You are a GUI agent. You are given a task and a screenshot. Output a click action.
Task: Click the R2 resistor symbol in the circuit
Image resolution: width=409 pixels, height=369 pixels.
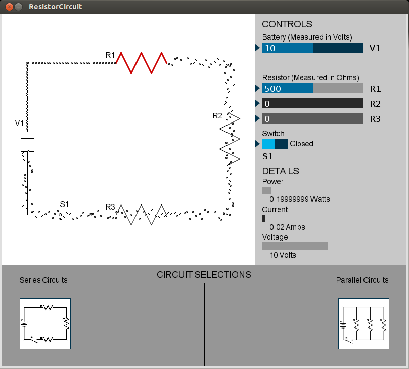(230, 139)
